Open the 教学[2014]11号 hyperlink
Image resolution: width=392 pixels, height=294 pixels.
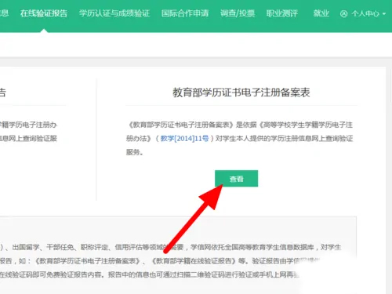[184, 138]
